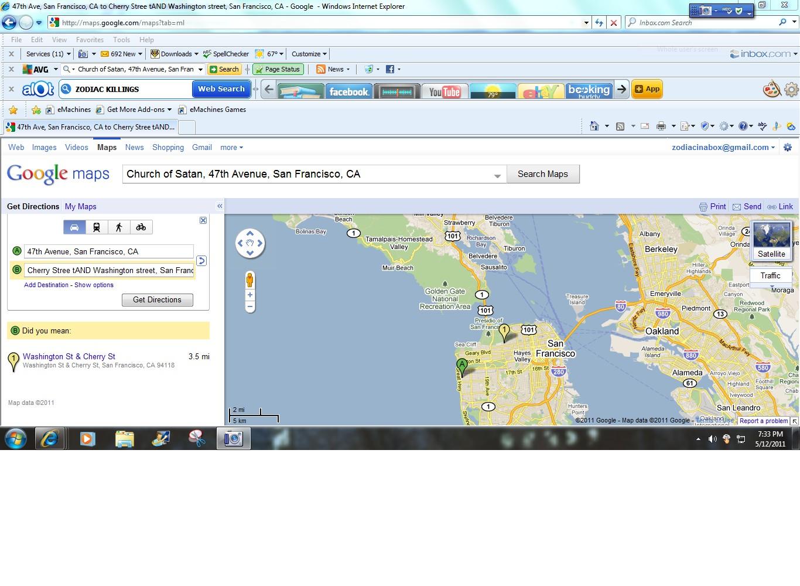Click the reverse directions swap icon
This screenshot has width=800, height=586.
pos(201,261)
